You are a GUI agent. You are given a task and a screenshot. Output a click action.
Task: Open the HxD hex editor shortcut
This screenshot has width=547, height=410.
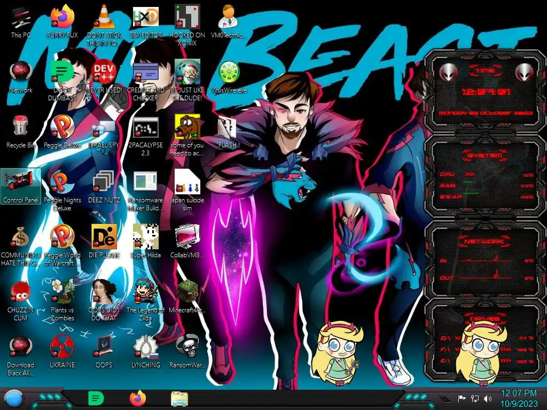pyautogui.click(x=145, y=22)
